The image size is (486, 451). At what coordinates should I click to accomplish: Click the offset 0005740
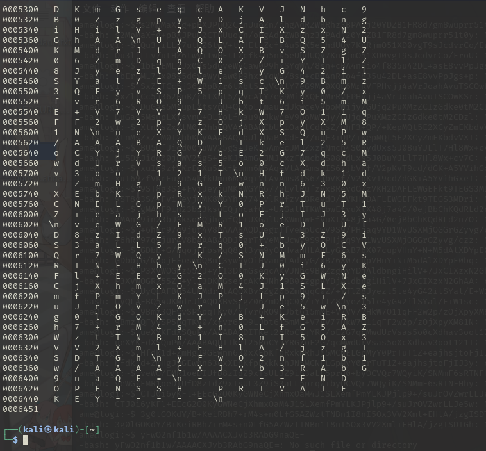(x=21, y=194)
